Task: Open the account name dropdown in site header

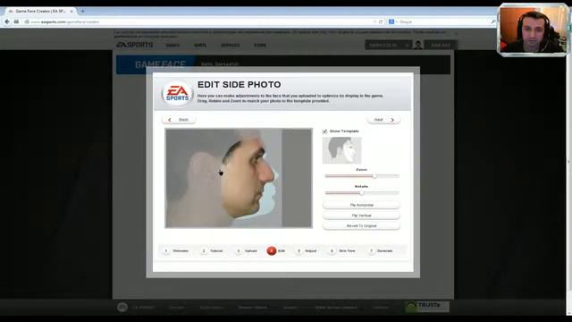Action: tap(389, 45)
